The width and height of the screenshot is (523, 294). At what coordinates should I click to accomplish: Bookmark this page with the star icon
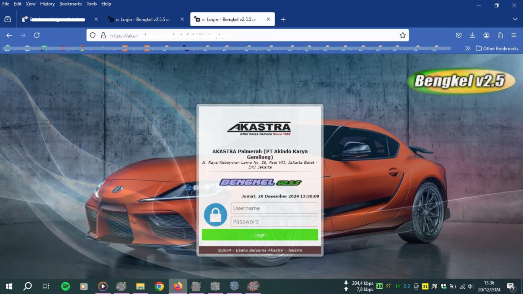point(403,35)
